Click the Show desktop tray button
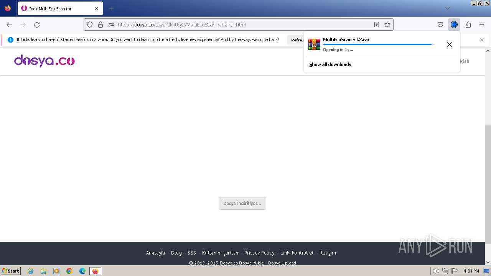 [x=487, y=271]
